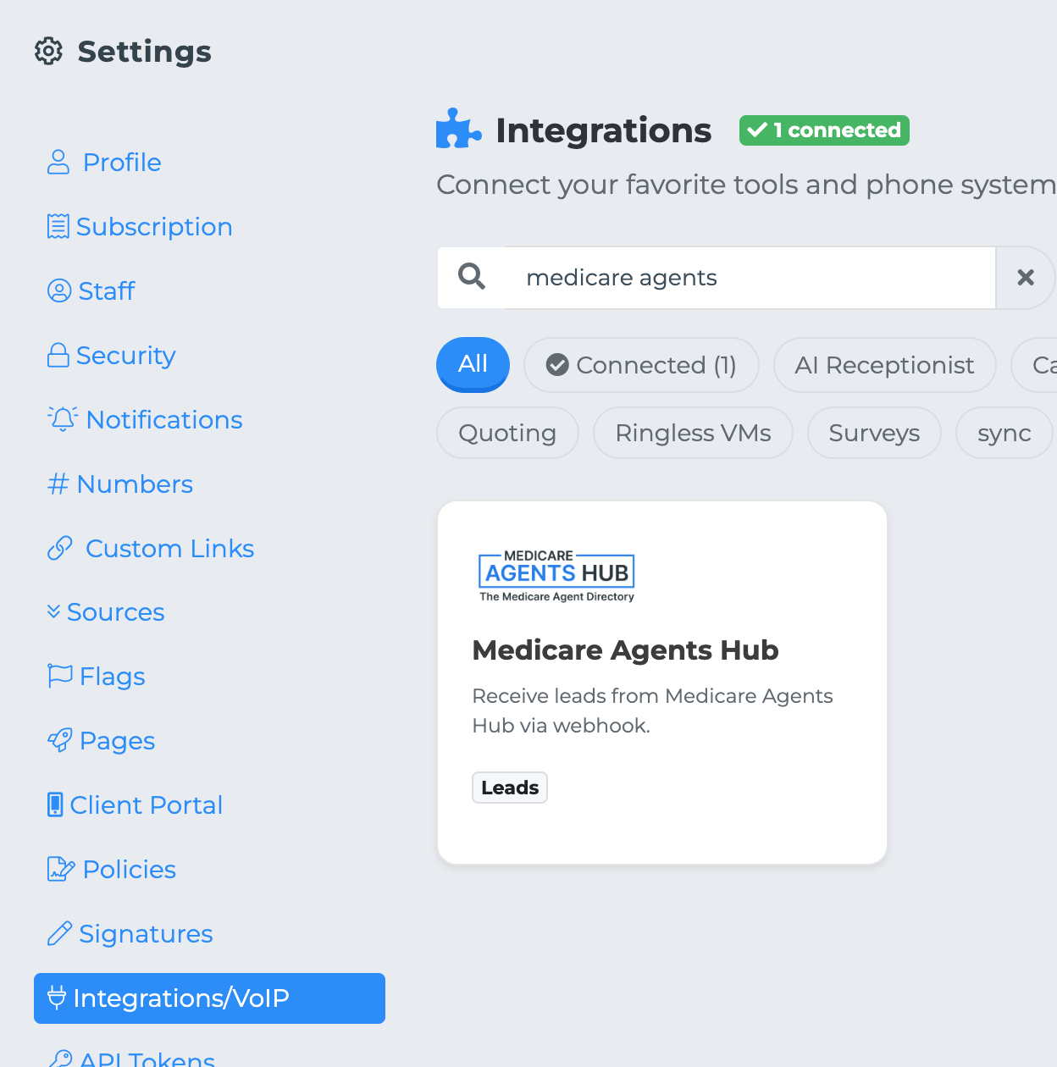Viewport: 1057px width, 1067px height.
Task: Click the Subscription receipt icon
Action: click(x=58, y=226)
